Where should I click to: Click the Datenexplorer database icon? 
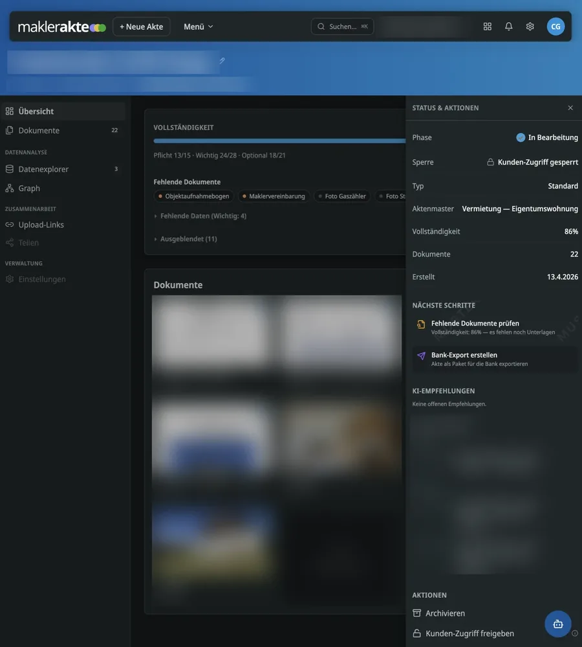10,169
